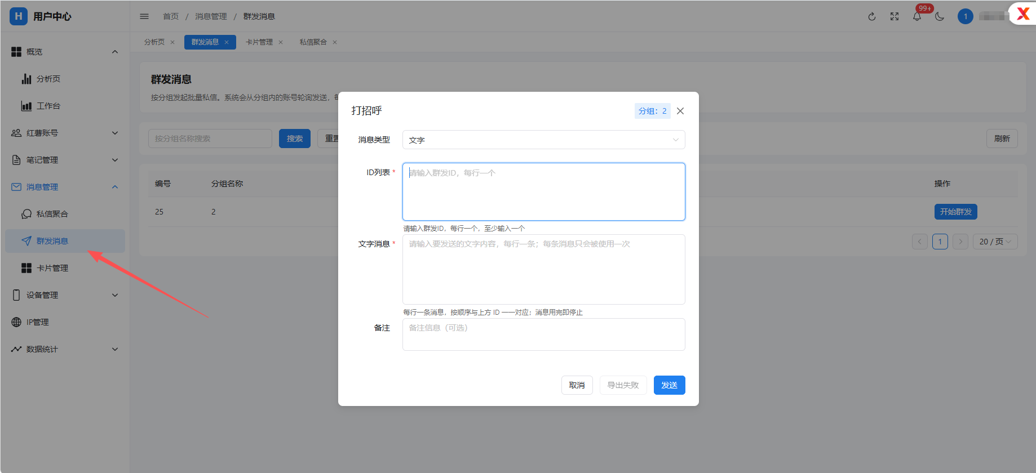Viewport: 1036px width, 473px height.
Task: Click the next page arrow
Action: pyautogui.click(x=960, y=242)
